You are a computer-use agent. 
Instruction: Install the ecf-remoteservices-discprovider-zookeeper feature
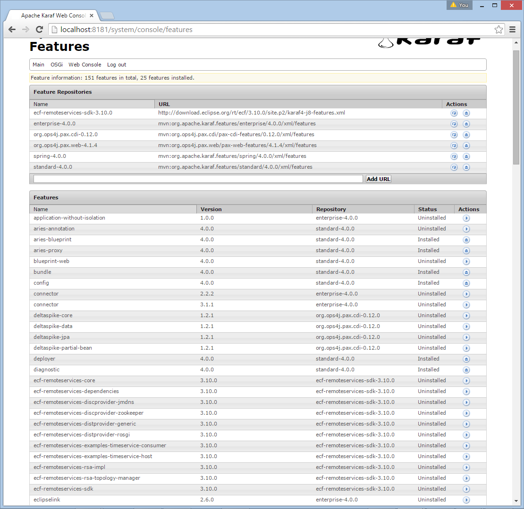point(466,413)
